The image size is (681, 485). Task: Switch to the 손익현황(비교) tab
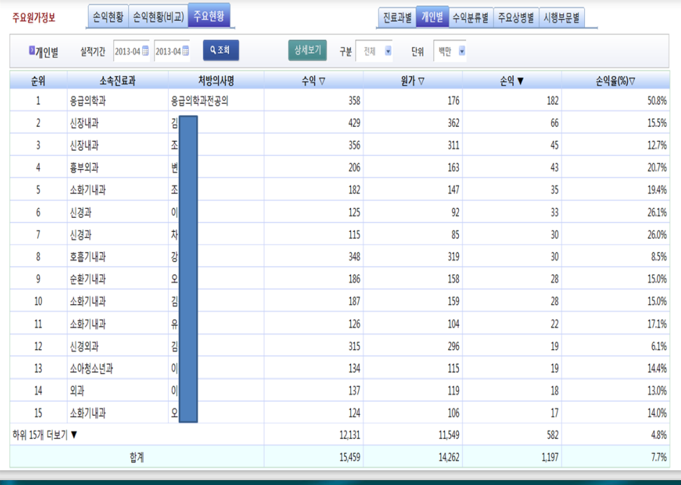click(158, 17)
